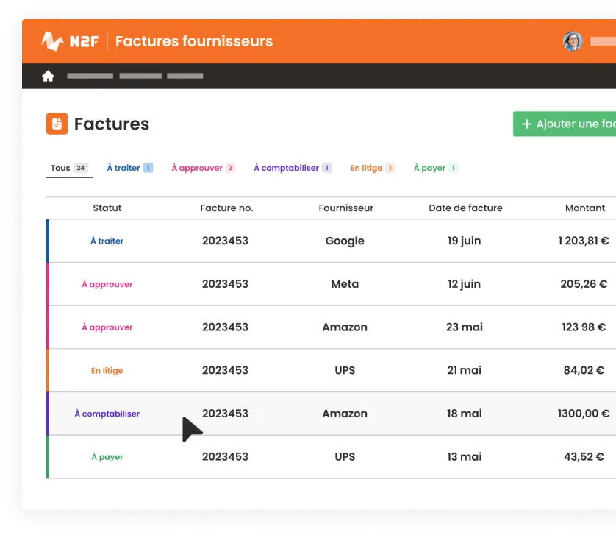Open the home icon in the navigation bar
This screenshot has width=616, height=535.
coord(47,75)
